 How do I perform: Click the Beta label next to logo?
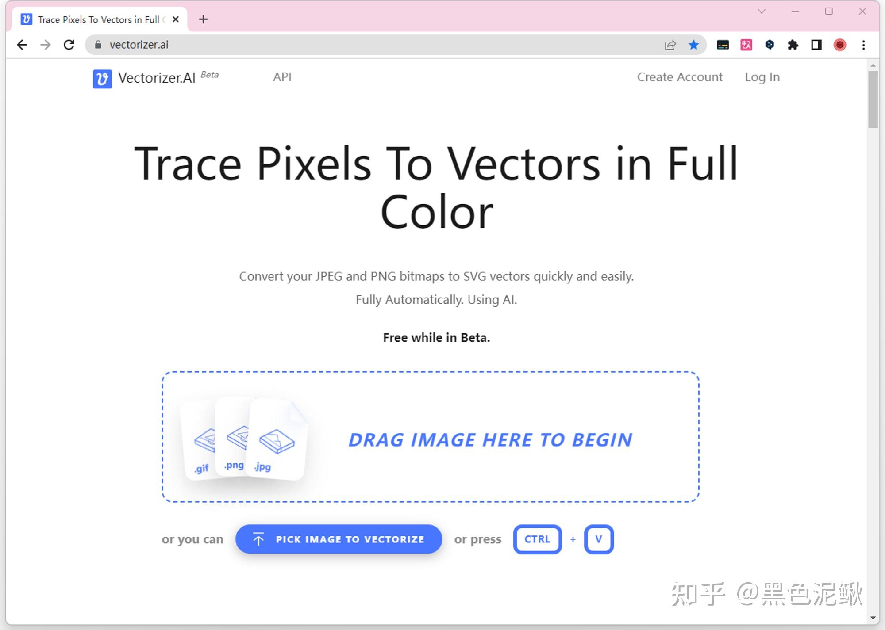(x=210, y=75)
